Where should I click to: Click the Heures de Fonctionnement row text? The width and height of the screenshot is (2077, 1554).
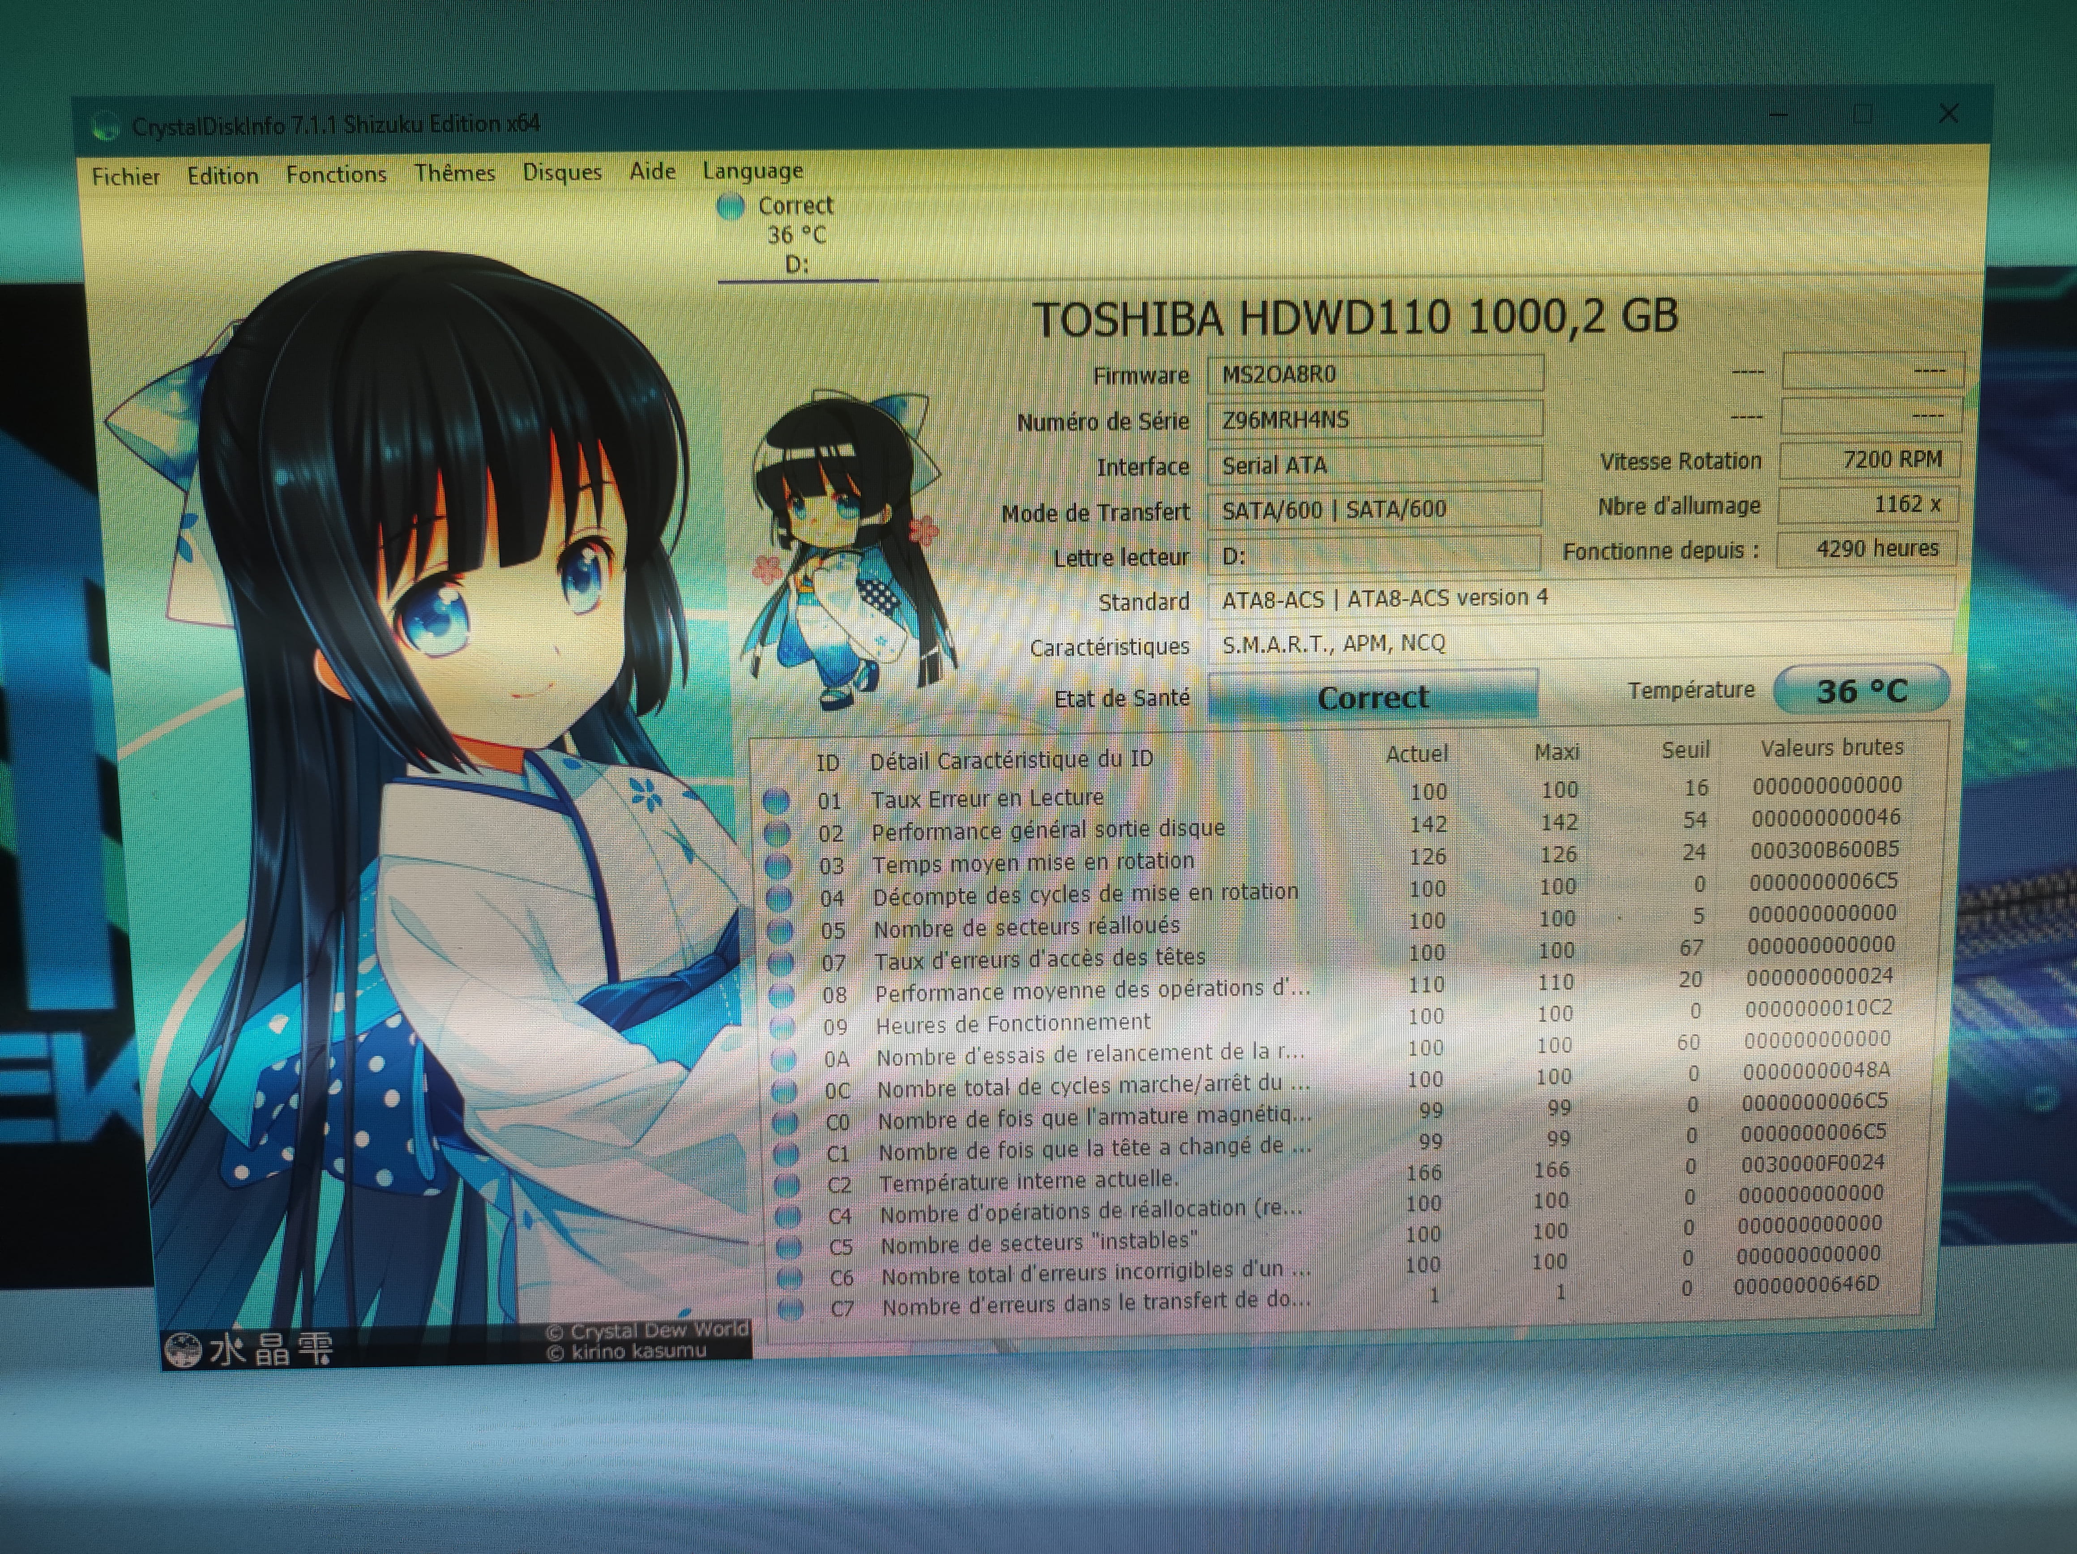[1012, 1024]
